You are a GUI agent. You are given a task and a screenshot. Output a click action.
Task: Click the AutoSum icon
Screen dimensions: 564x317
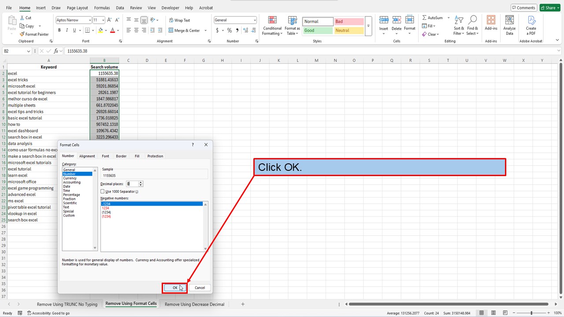tap(425, 18)
